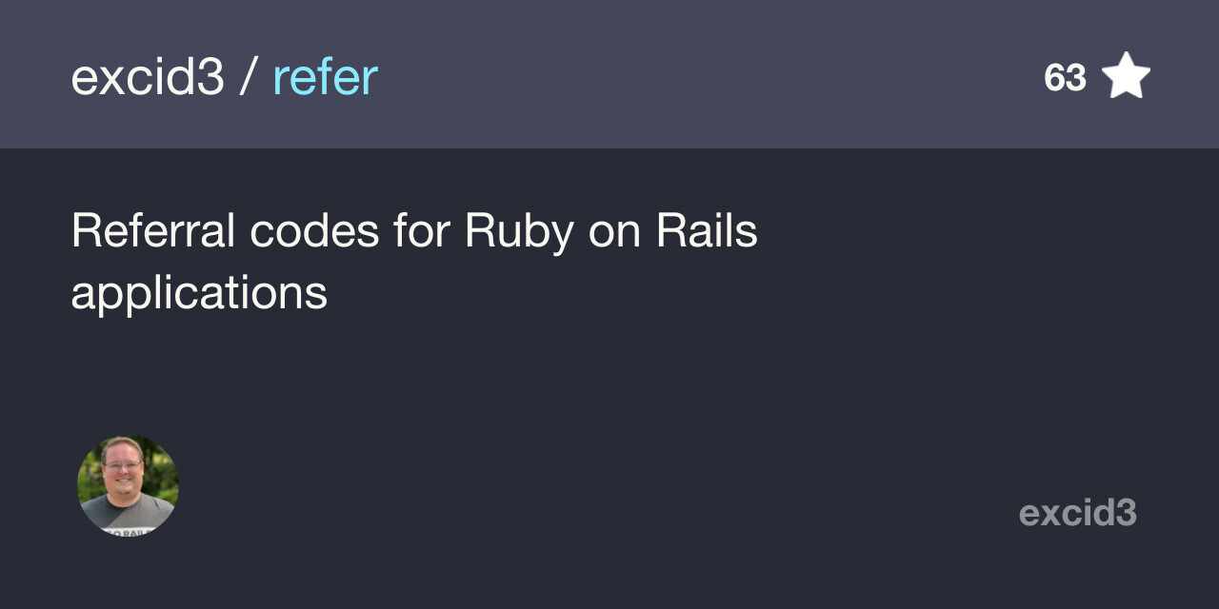This screenshot has height=609, width=1219.
Task: Click the word for in description
Action: coord(422,230)
